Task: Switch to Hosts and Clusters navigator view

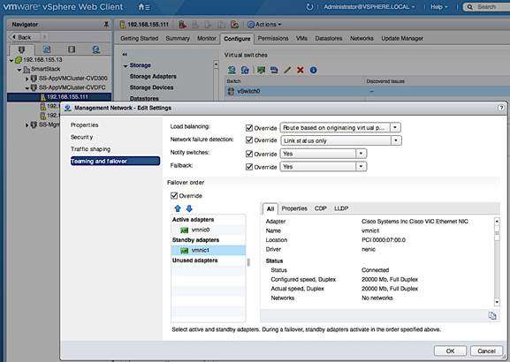Action: [21, 49]
